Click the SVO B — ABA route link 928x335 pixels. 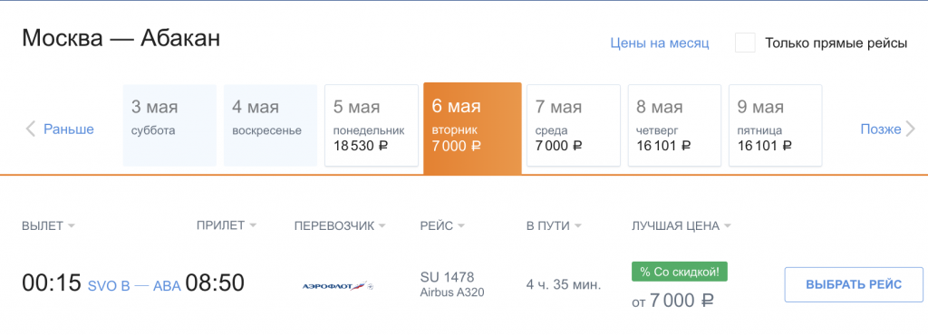tap(134, 286)
